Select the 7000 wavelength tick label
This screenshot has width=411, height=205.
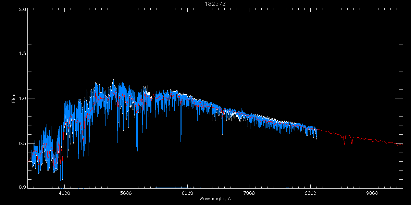(x=249, y=193)
